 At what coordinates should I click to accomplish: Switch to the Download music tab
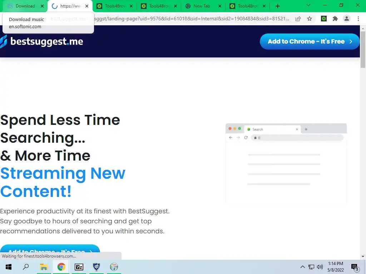pos(22,6)
